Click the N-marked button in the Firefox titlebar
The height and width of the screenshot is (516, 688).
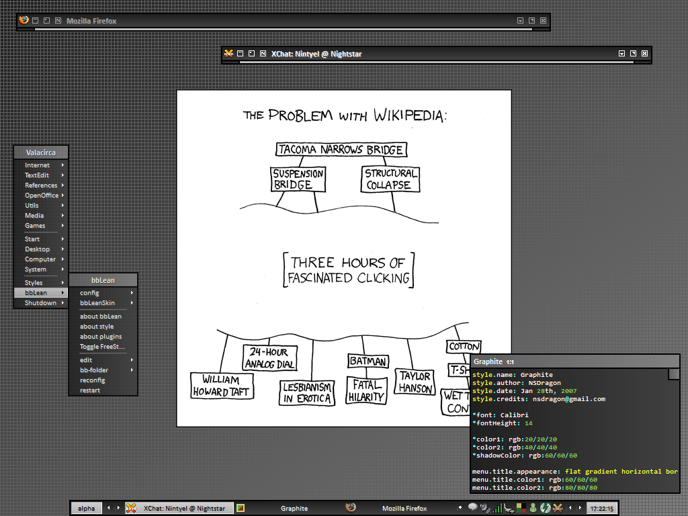click(x=58, y=21)
